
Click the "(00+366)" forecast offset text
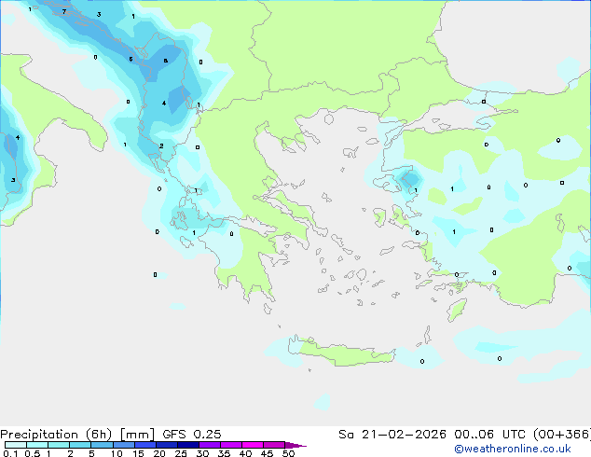[561, 435]
